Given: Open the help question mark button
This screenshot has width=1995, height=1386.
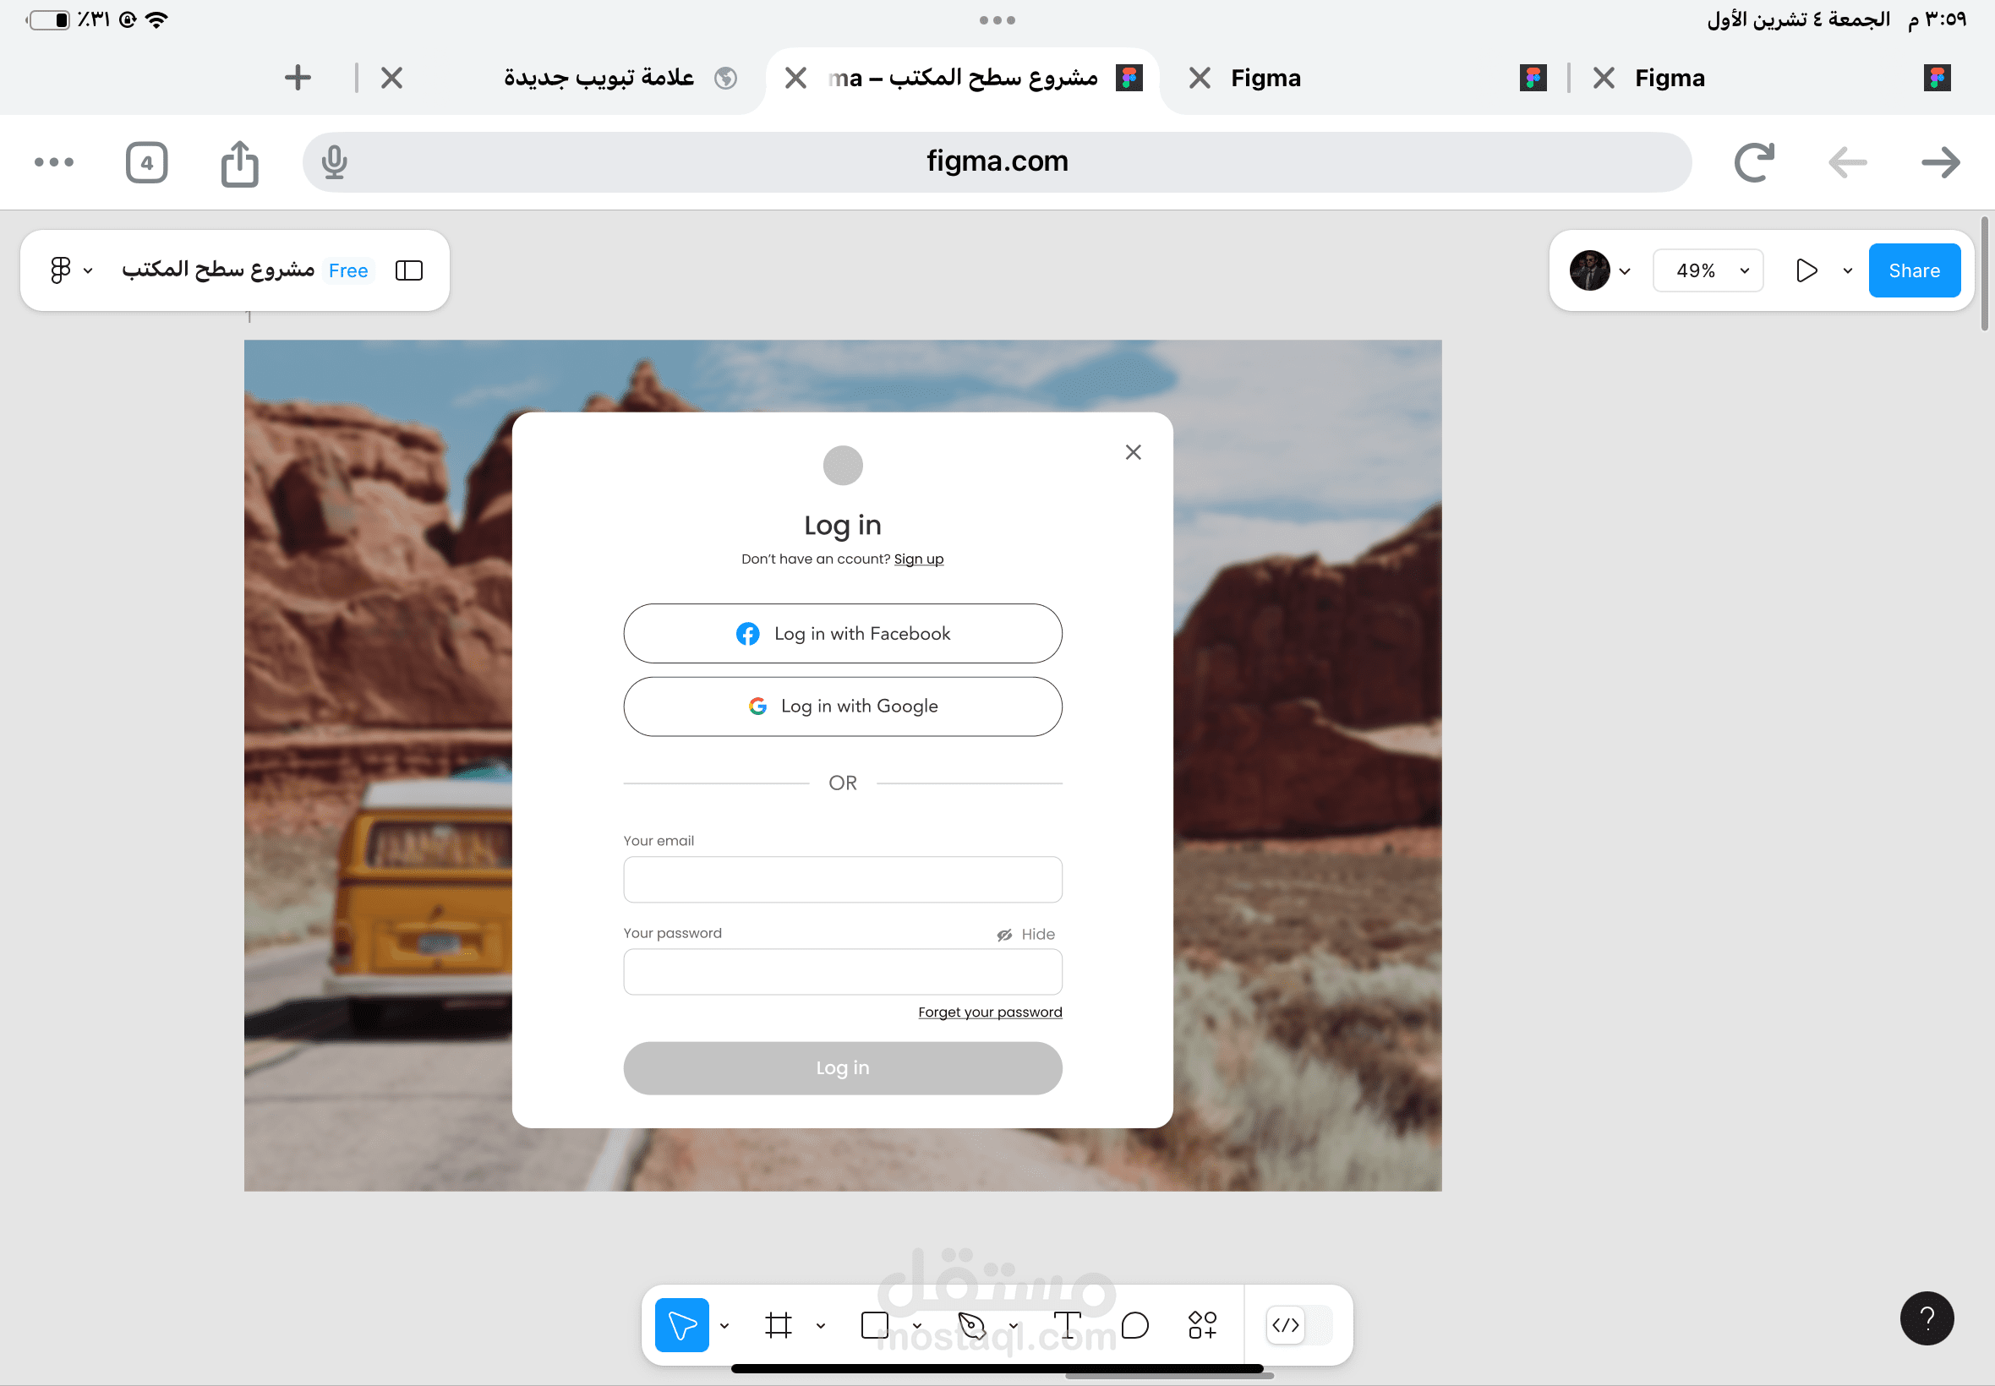Looking at the screenshot, I should coord(1927,1318).
